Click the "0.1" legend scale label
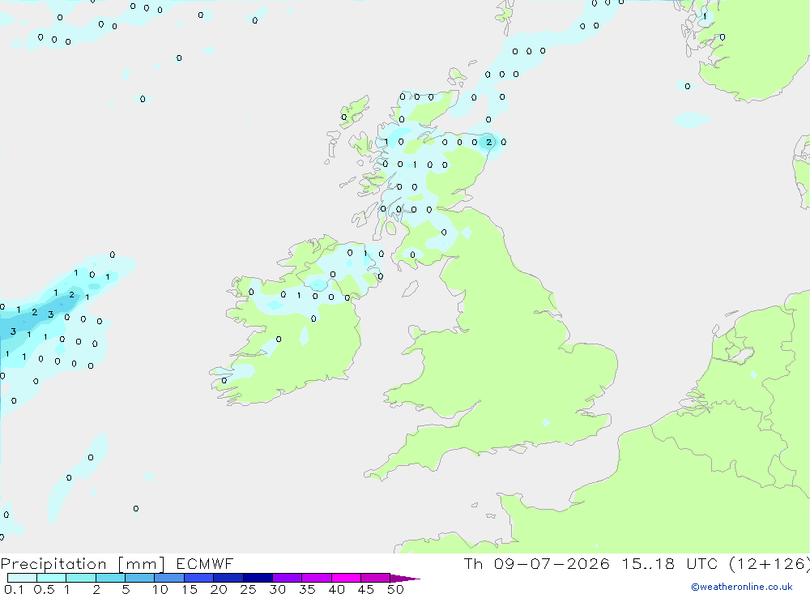Screen dimensions: 810x594 [14, 589]
